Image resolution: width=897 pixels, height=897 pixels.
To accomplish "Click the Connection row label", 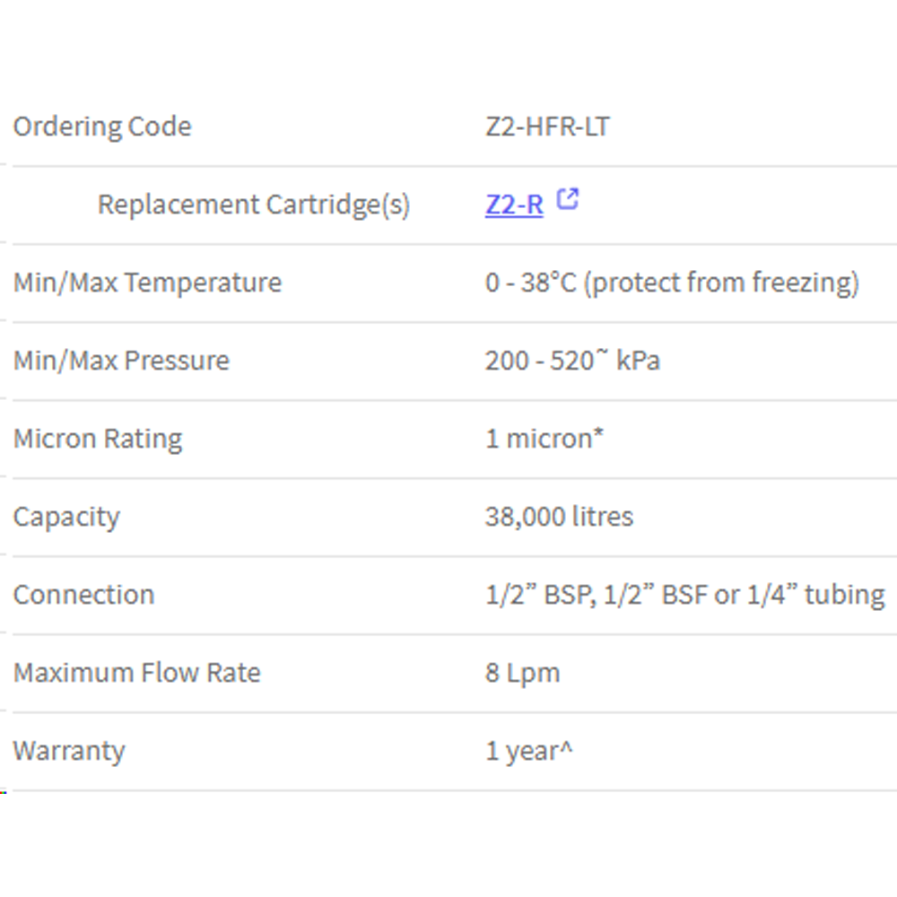I will pos(83,595).
